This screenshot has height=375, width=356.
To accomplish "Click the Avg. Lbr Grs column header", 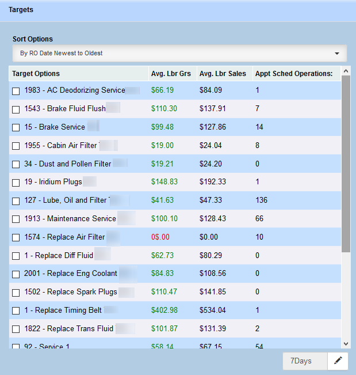I will coord(170,74).
